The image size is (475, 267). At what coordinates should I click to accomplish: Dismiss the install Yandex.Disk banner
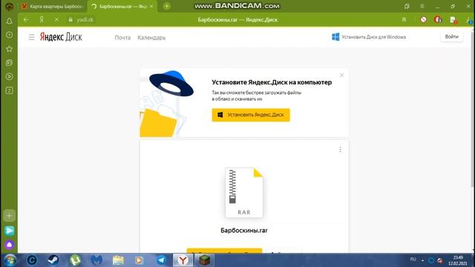click(341, 75)
